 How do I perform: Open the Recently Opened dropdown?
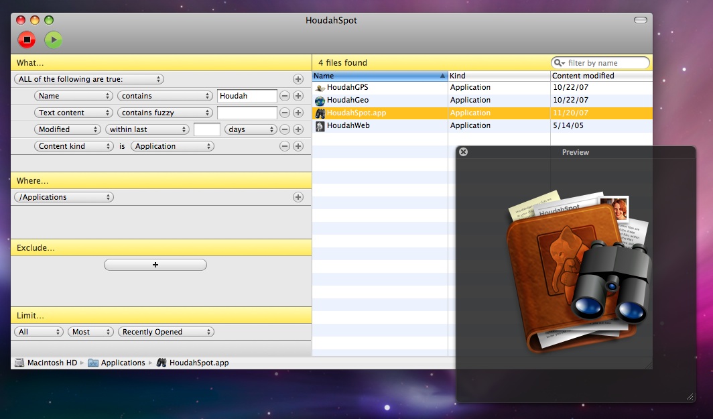click(166, 332)
